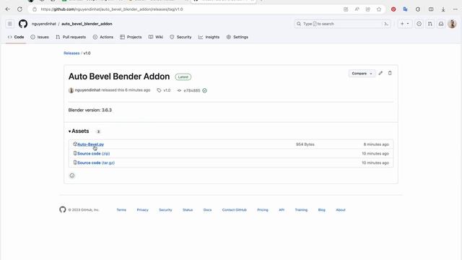Open the Training footer link
The width and height of the screenshot is (462, 260).
301,210
